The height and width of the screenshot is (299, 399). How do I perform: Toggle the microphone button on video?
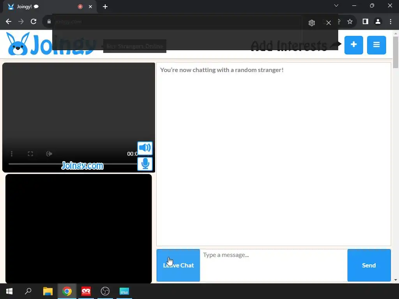(x=145, y=164)
